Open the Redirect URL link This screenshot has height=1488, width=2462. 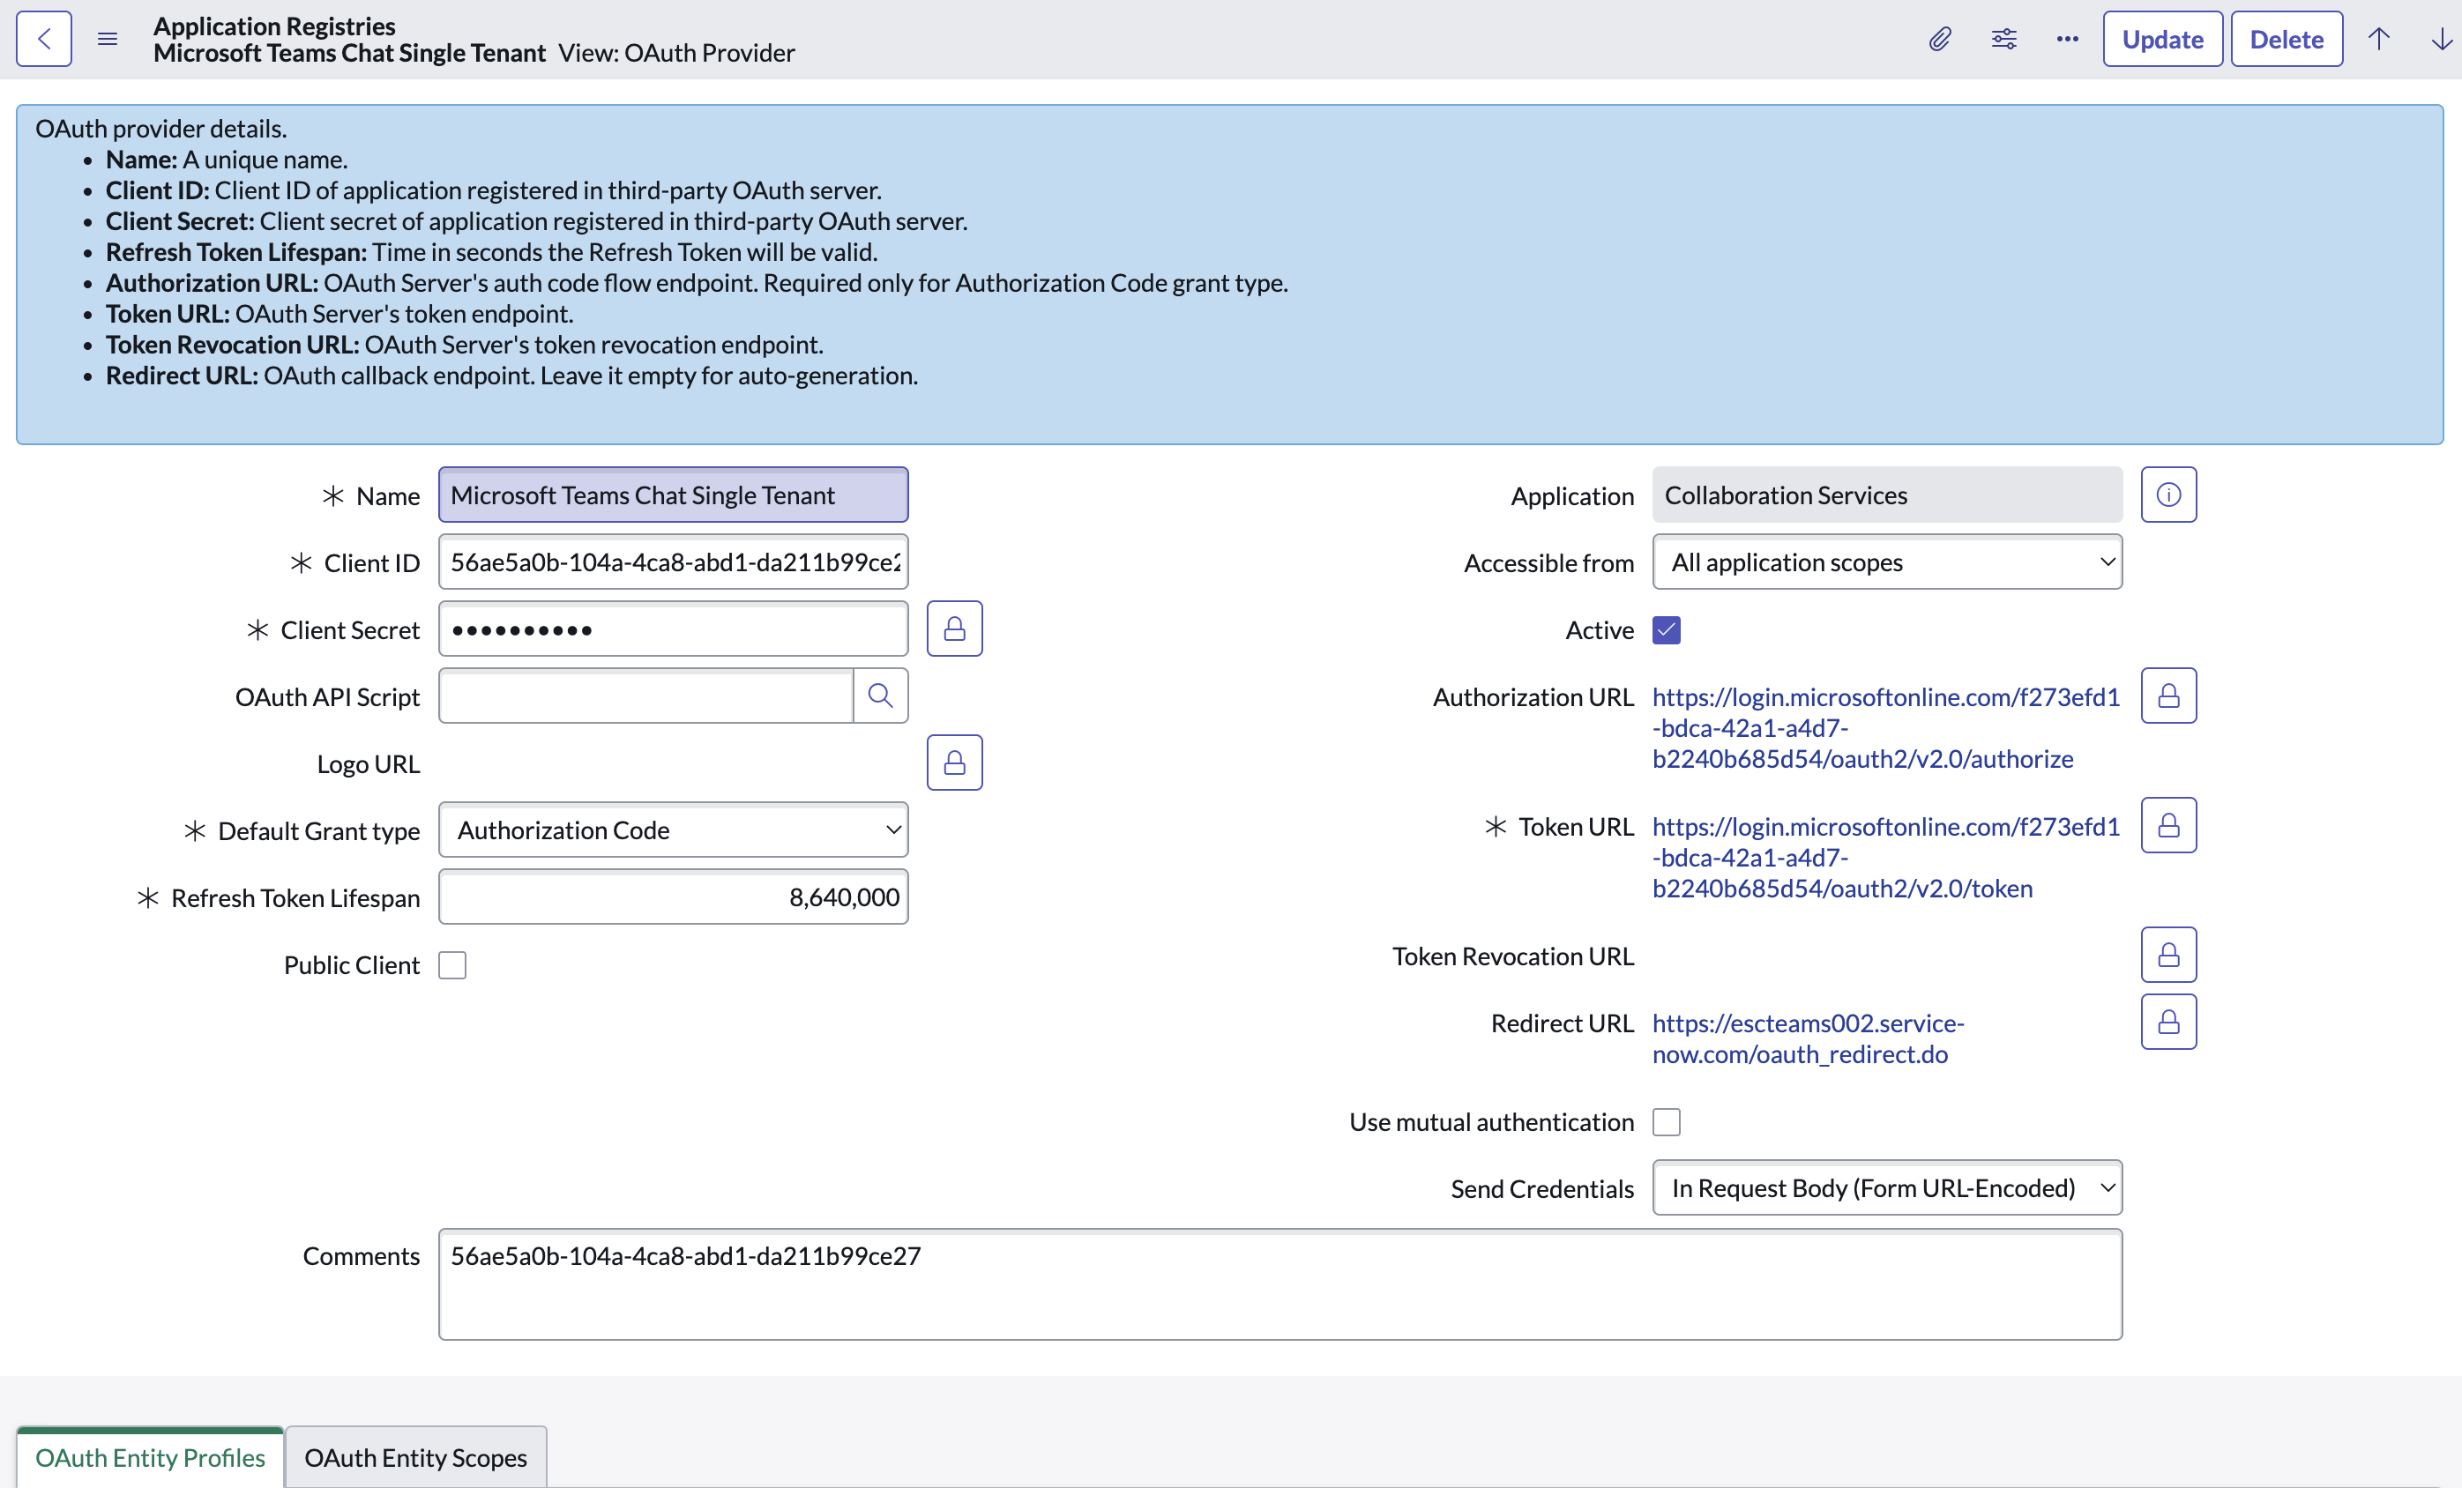tap(1809, 1038)
